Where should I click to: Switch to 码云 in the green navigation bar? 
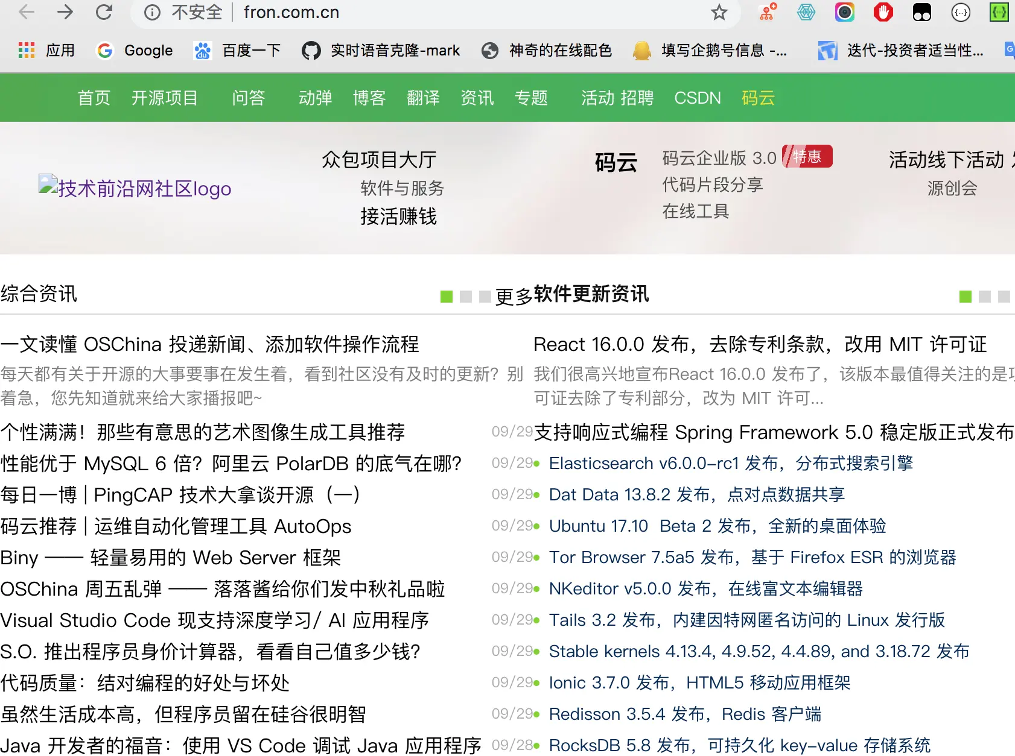coord(758,98)
